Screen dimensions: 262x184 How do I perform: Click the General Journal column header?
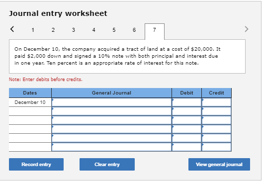point(112,93)
